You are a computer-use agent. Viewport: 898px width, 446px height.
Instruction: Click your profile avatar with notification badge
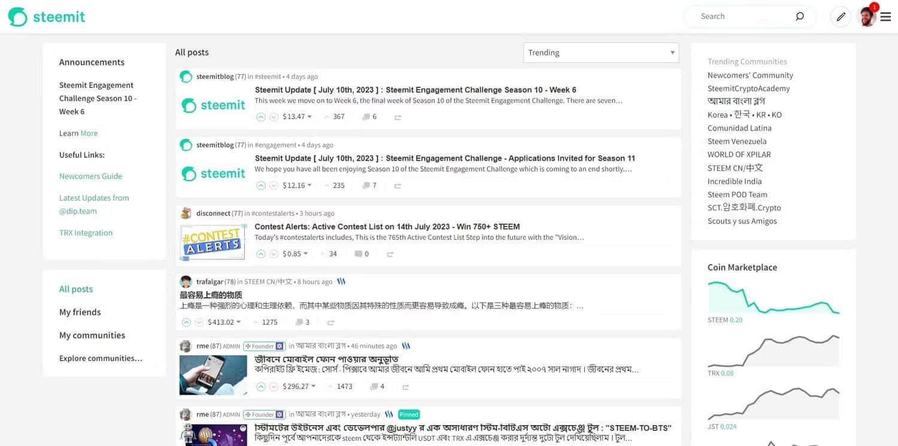coord(866,16)
